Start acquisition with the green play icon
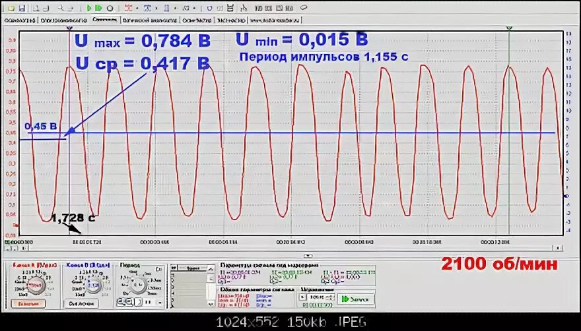This screenshot has width=581, height=331. pyautogui.click(x=89, y=8)
